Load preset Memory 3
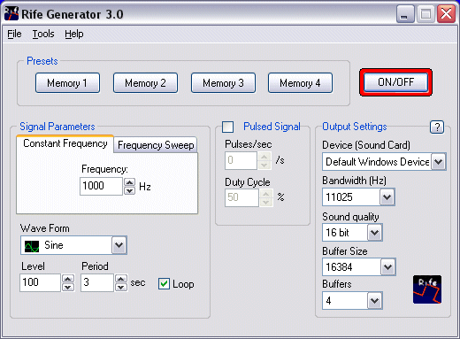 (223, 83)
